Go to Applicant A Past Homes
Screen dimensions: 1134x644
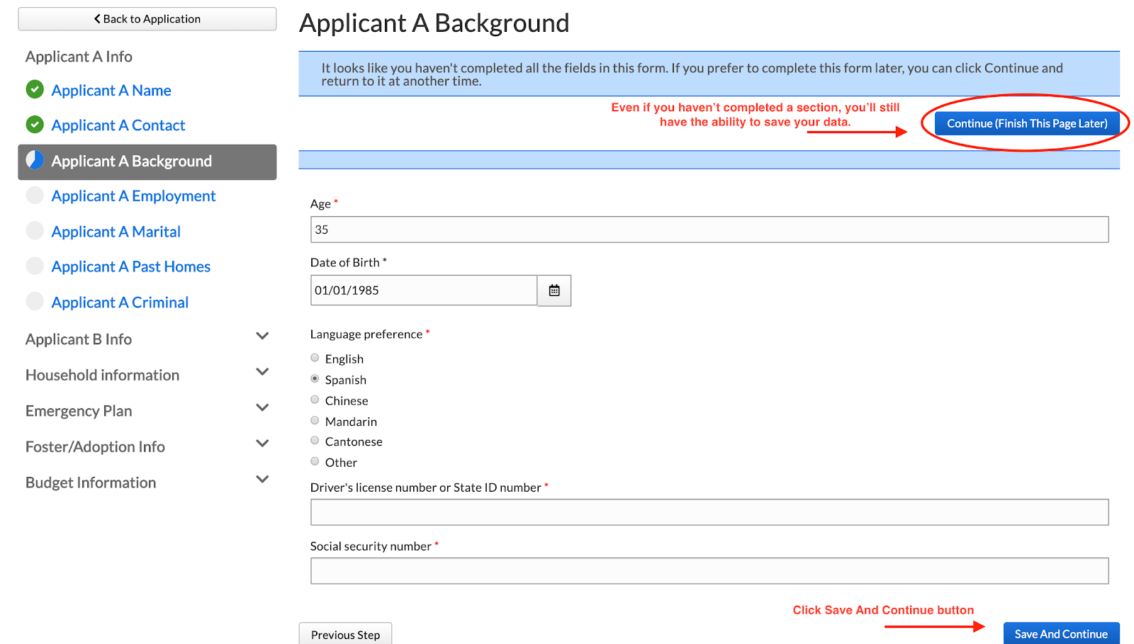130,267
